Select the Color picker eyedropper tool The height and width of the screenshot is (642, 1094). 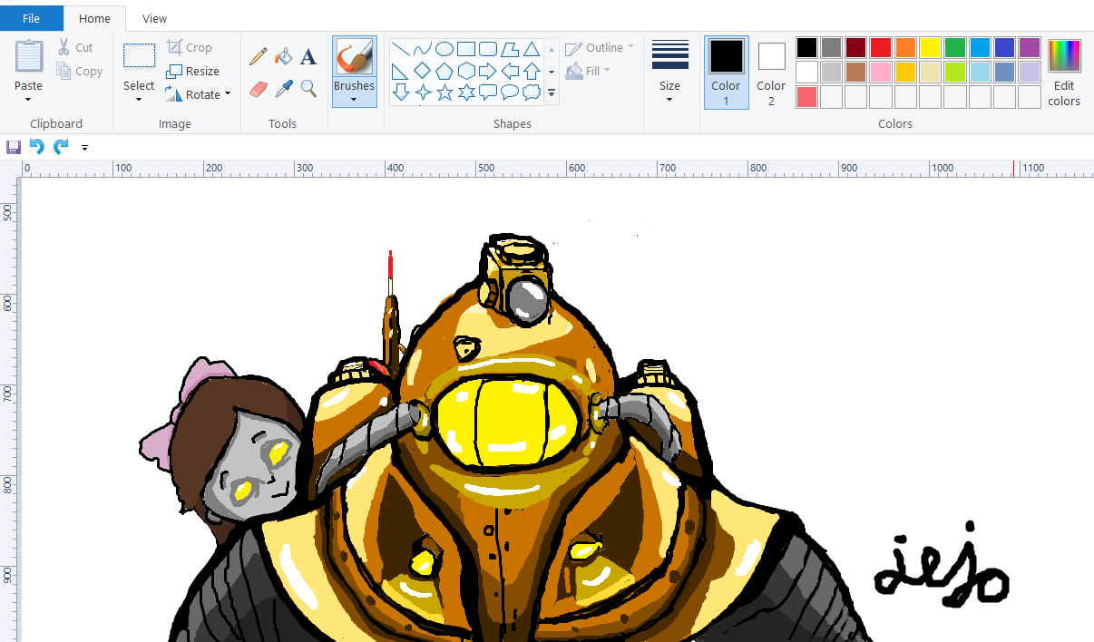pos(284,88)
